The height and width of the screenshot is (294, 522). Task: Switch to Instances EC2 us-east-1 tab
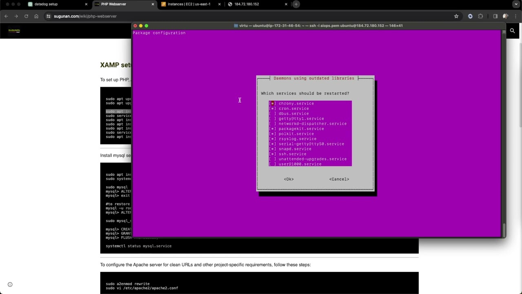coord(190,4)
